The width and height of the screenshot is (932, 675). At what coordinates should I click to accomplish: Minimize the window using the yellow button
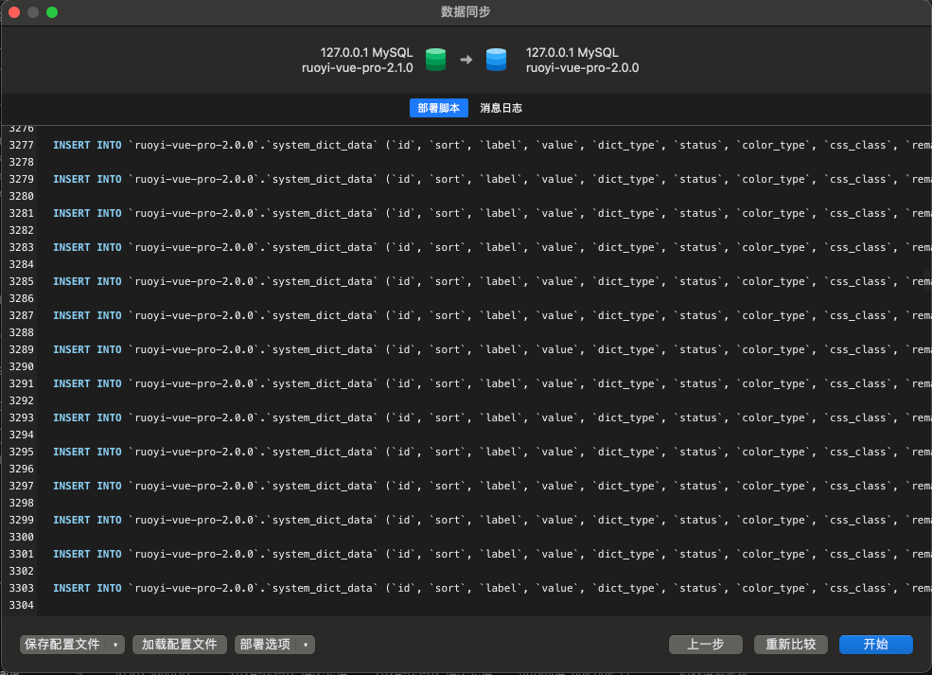(33, 12)
